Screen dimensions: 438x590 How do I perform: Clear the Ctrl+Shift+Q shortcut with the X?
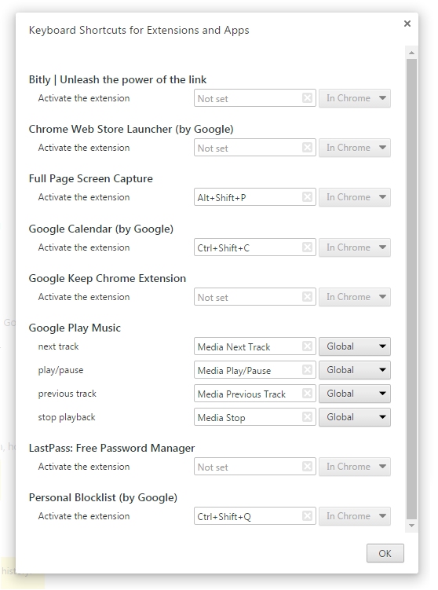pos(307,516)
